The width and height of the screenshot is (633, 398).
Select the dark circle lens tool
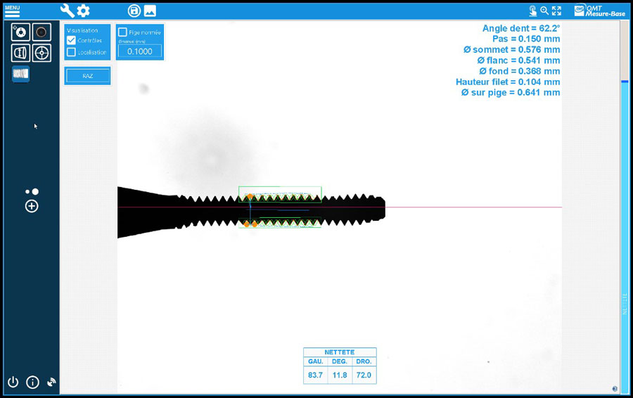click(x=42, y=32)
